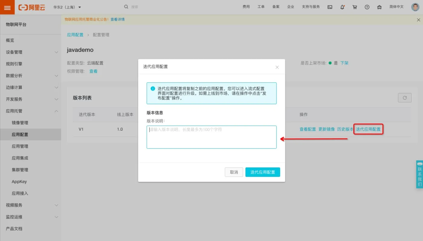Go to the home icon
Screen dimensions: 423x241
point(379,7)
